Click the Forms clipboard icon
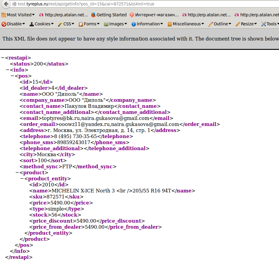 81,24
